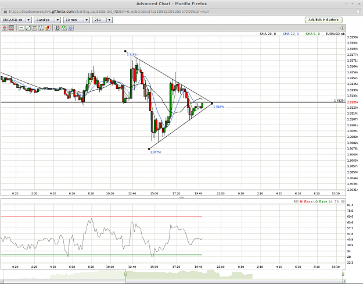This screenshot has width=363, height=284.
Task: Click the info icon at toolbar right
Action: [342, 27]
